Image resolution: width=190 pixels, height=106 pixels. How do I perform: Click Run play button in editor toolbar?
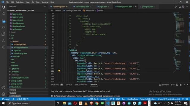pyautogui.click(x=176, y=7)
